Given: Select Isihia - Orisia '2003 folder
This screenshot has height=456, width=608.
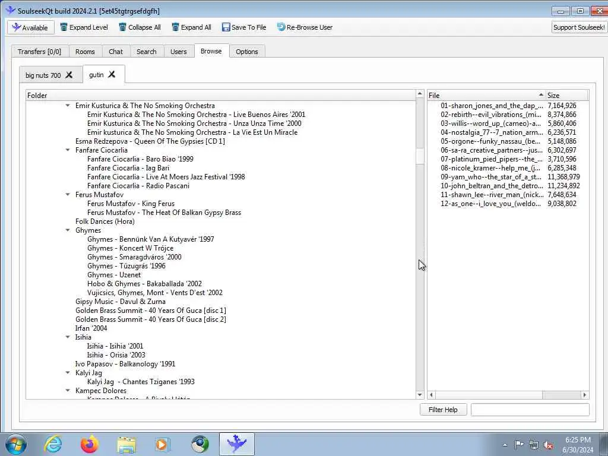Looking at the screenshot, I should click(x=116, y=355).
